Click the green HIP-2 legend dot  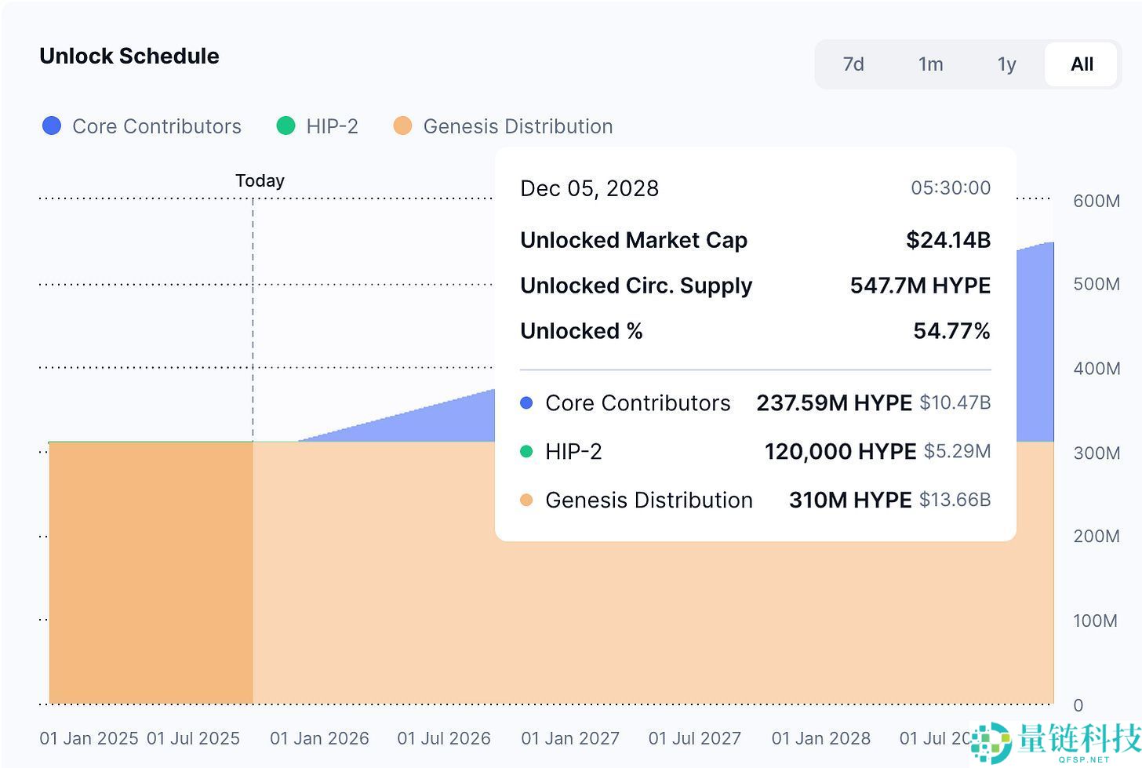[285, 126]
